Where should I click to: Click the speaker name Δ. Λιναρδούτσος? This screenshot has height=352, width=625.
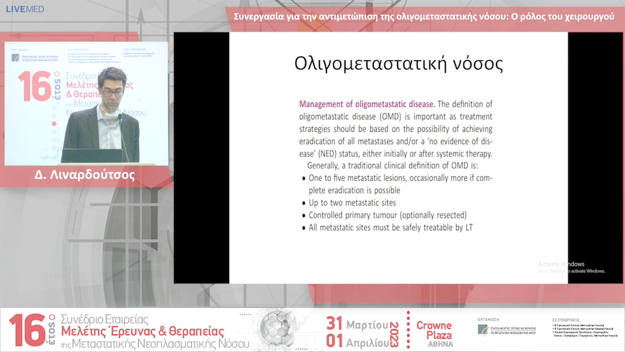click(x=87, y=175)
